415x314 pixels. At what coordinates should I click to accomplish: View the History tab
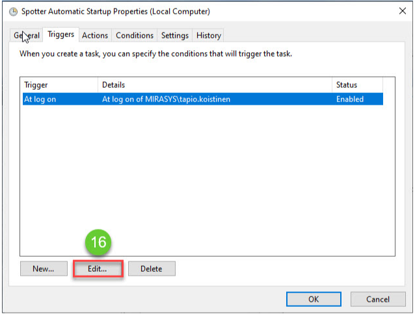pyautogui.click(x=209, y=35)
